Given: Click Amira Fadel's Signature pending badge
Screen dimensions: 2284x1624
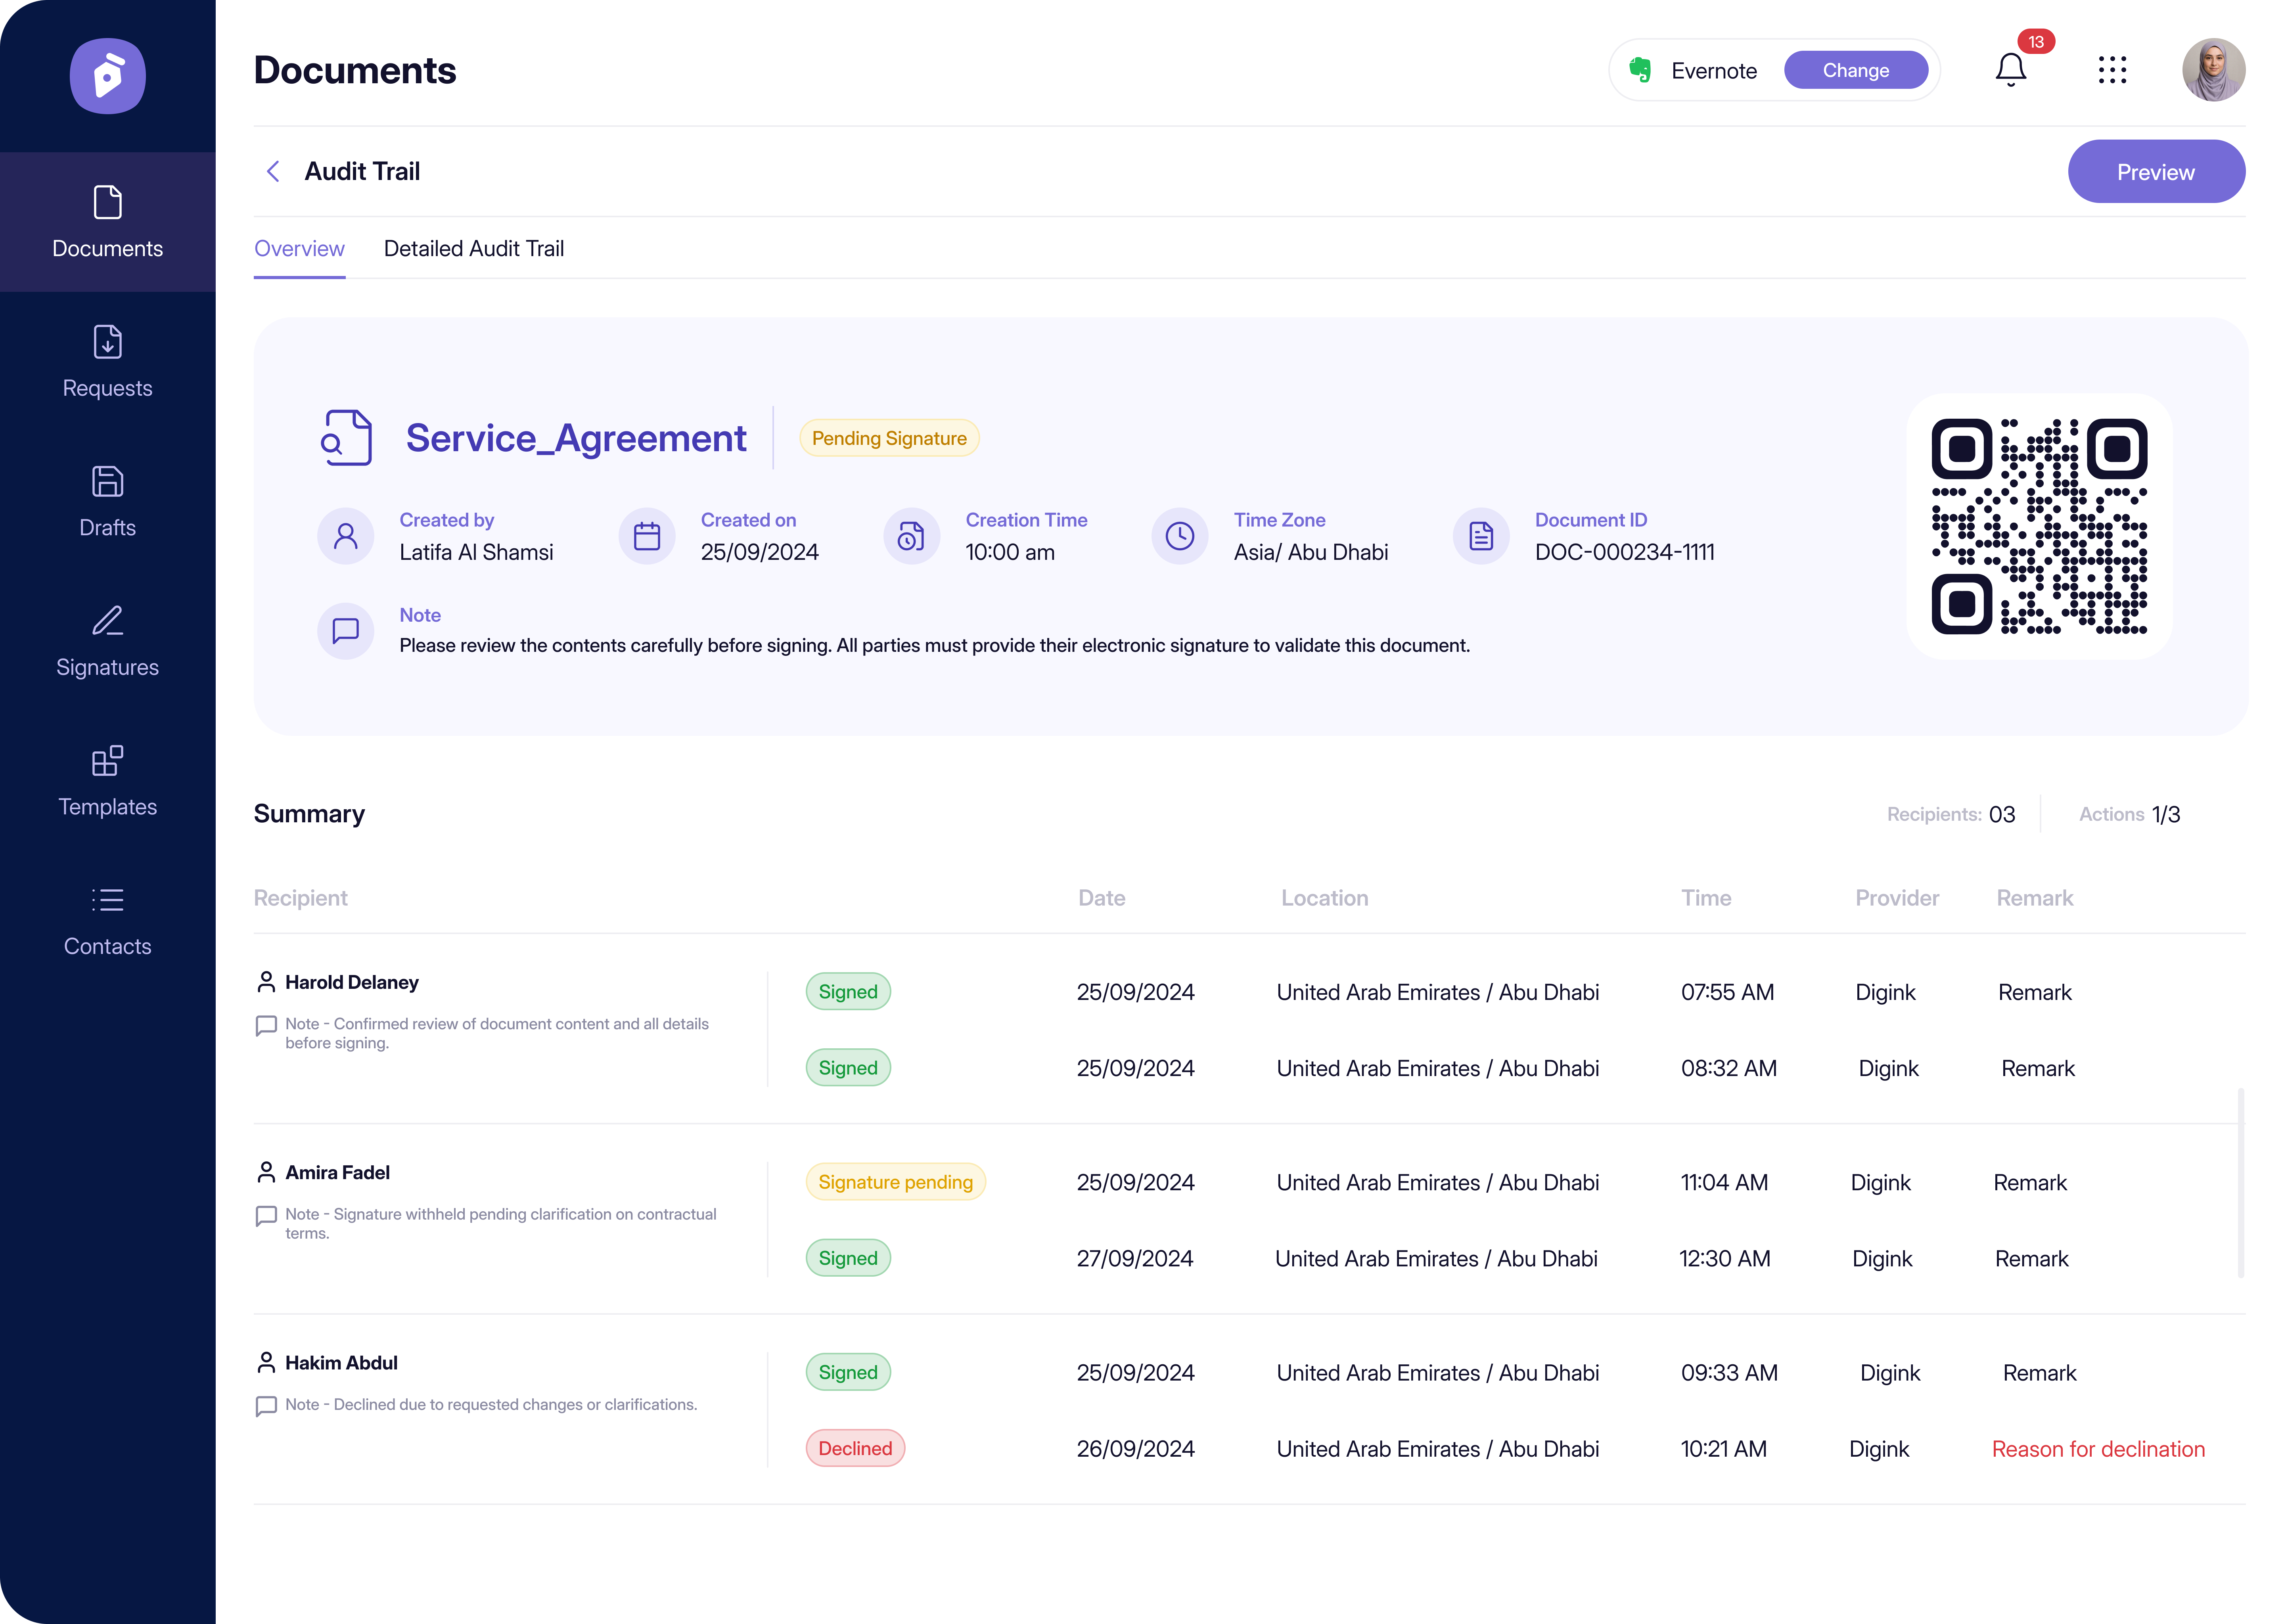Looking at the screenshot, I should pyautogui.click(x=895, y=1182).
